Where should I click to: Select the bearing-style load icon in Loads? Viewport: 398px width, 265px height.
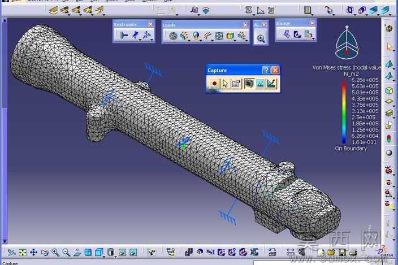(219, 36)
